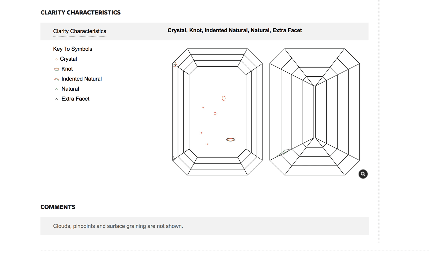This screenshot has height=271, width=429.
Task: Click the Knot oval symbol in the key
Action: coord(56,69)
